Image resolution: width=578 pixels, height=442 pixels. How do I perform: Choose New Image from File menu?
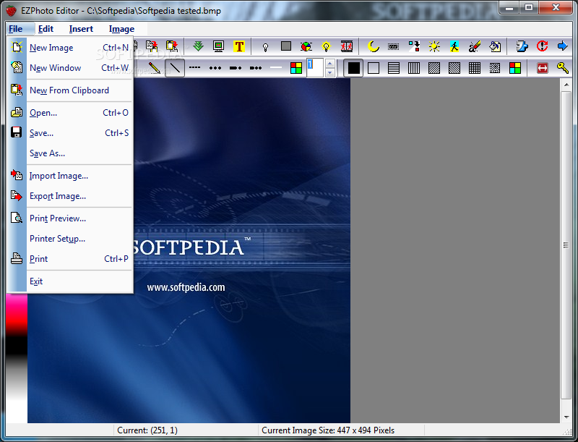70,48
